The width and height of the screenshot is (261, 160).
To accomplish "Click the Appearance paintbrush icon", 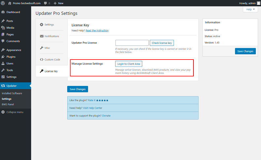I will (x=3, y=50).
